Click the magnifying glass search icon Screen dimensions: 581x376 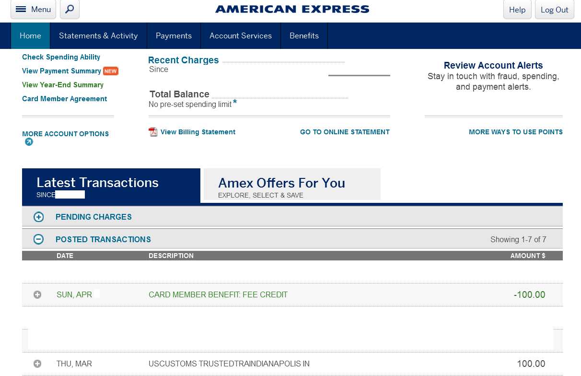click(70, 10)
